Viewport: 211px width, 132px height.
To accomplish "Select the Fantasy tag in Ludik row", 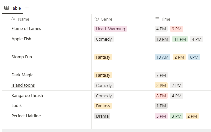I will coord(103,106).
